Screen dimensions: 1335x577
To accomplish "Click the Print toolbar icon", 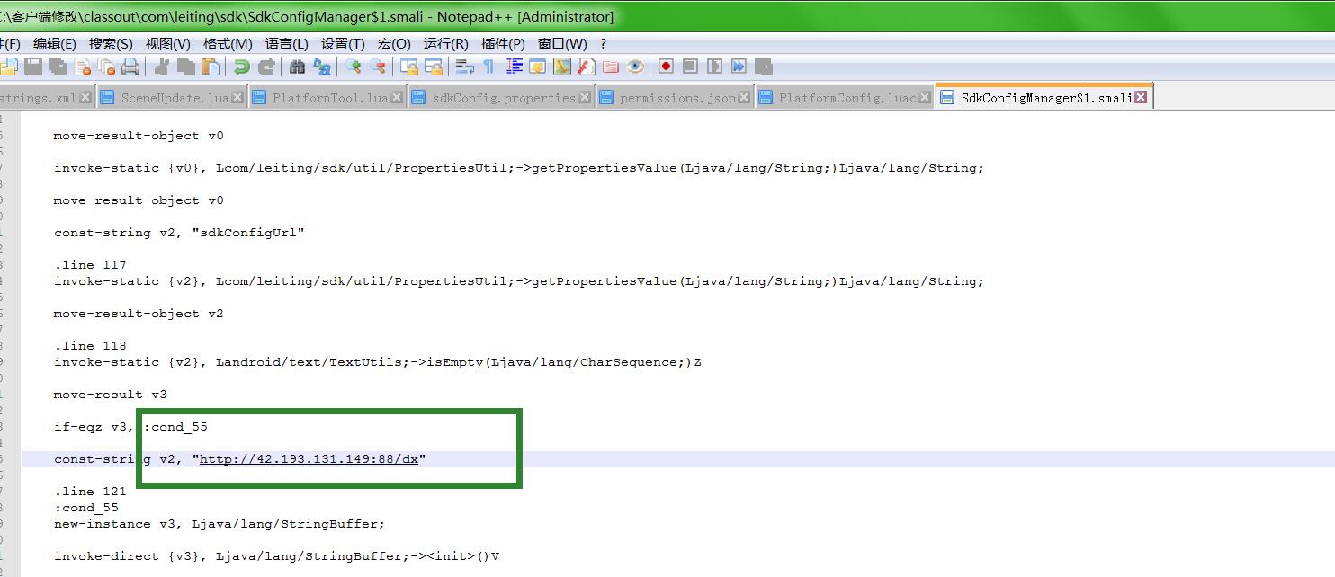I will pos(130,67).
